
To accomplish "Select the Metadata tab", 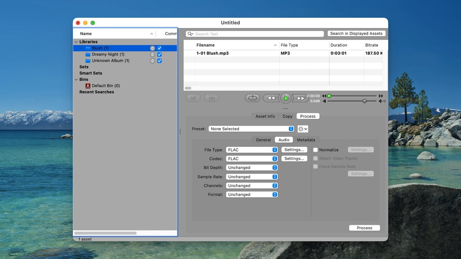I will pos(306,140).
